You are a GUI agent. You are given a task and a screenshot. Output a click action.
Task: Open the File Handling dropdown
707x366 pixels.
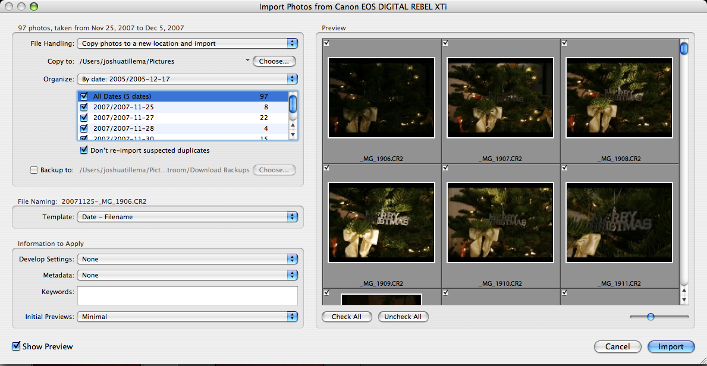pos(187,44)
